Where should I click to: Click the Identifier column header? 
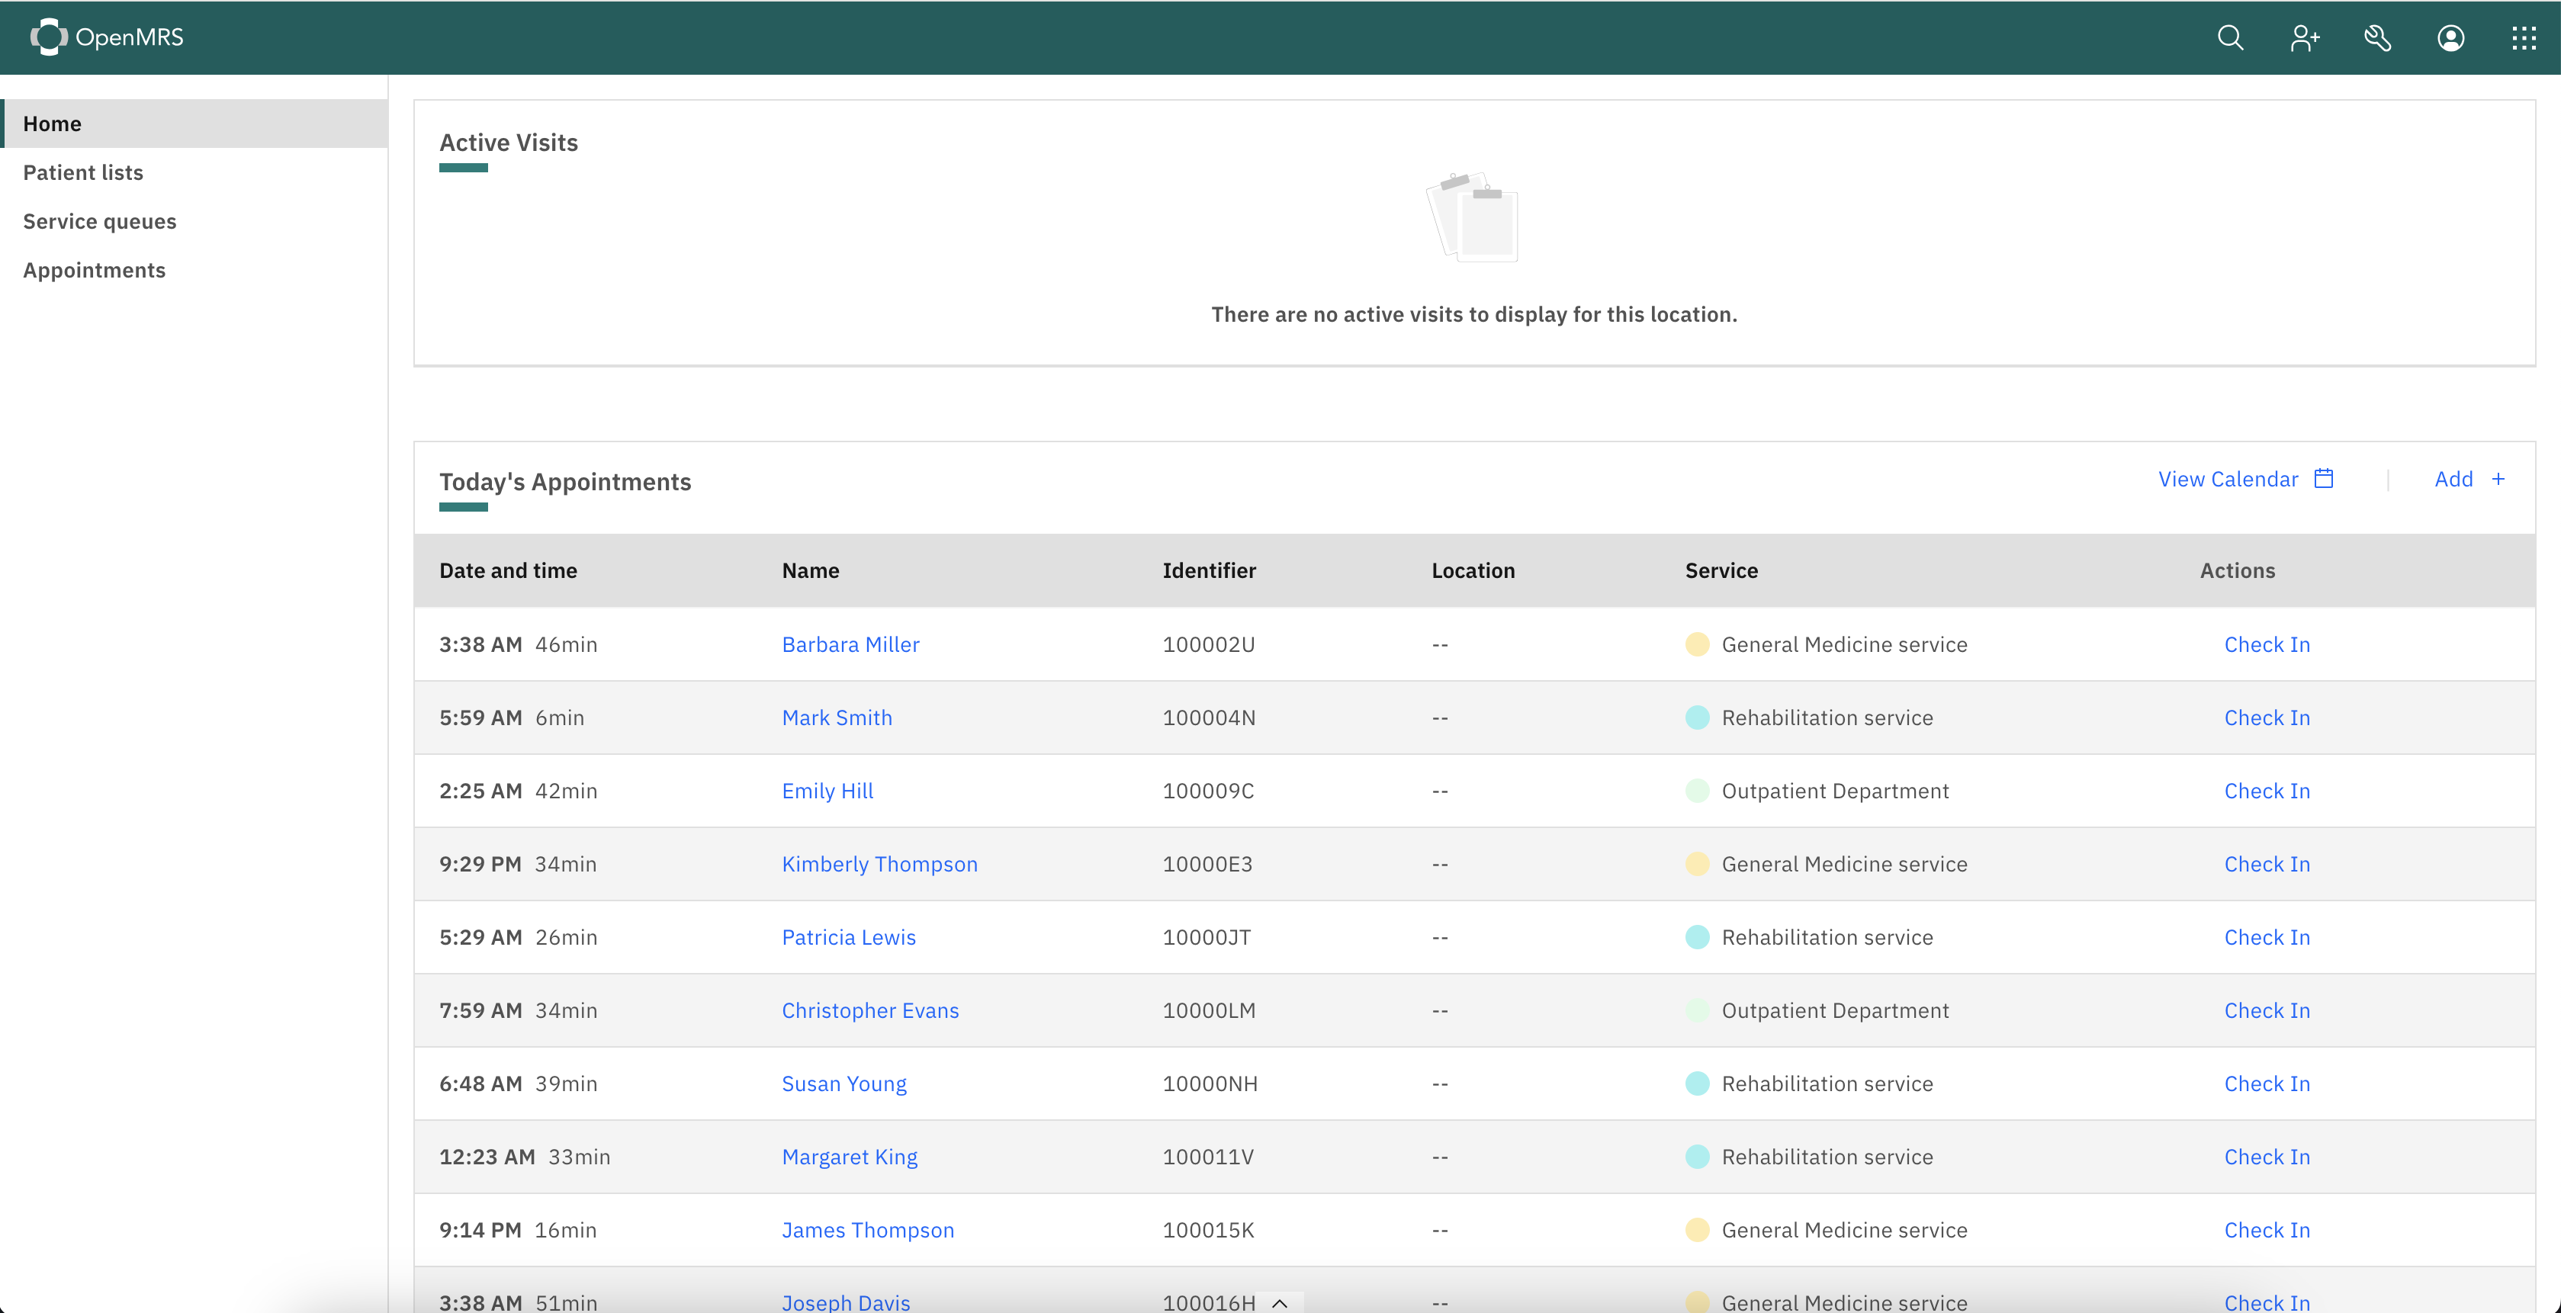1209,570
